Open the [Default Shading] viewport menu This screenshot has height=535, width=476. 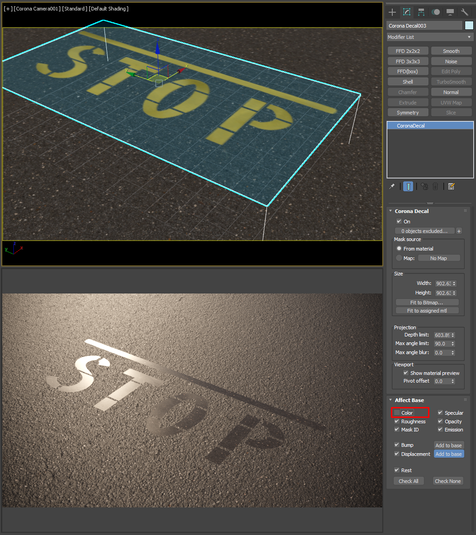coord(109,9)
